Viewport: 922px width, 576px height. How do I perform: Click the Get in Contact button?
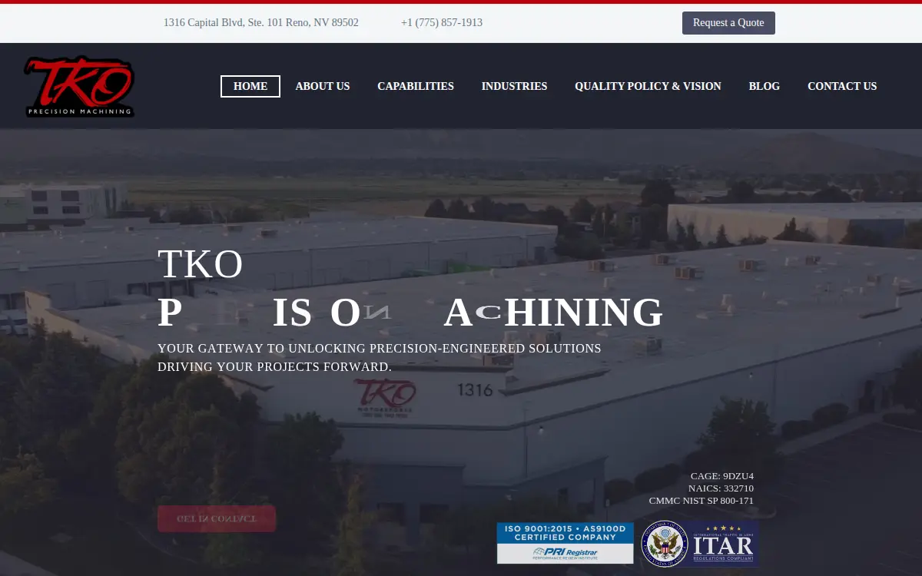pos(217,518)
